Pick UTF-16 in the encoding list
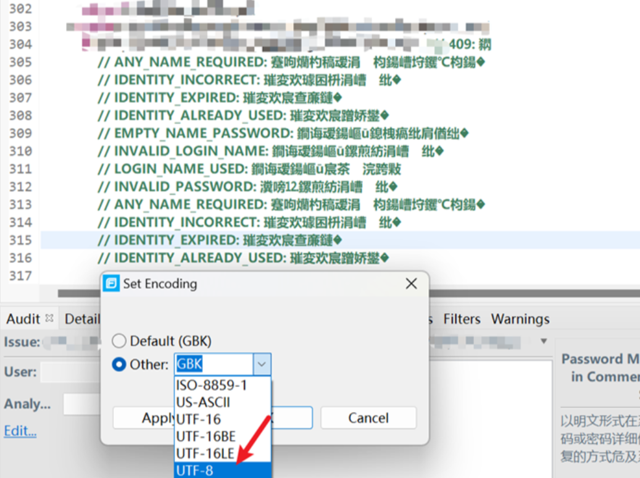 222,419
